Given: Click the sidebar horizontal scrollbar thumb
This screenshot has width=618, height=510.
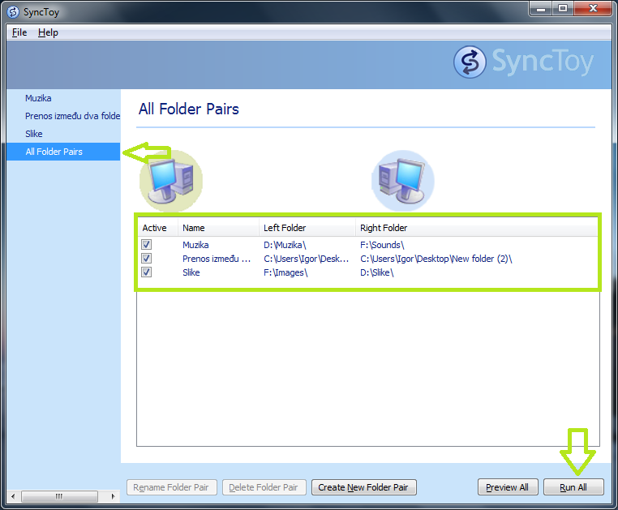Looking at the screenshot, I should pyautogui.click(x=59, y=496).
